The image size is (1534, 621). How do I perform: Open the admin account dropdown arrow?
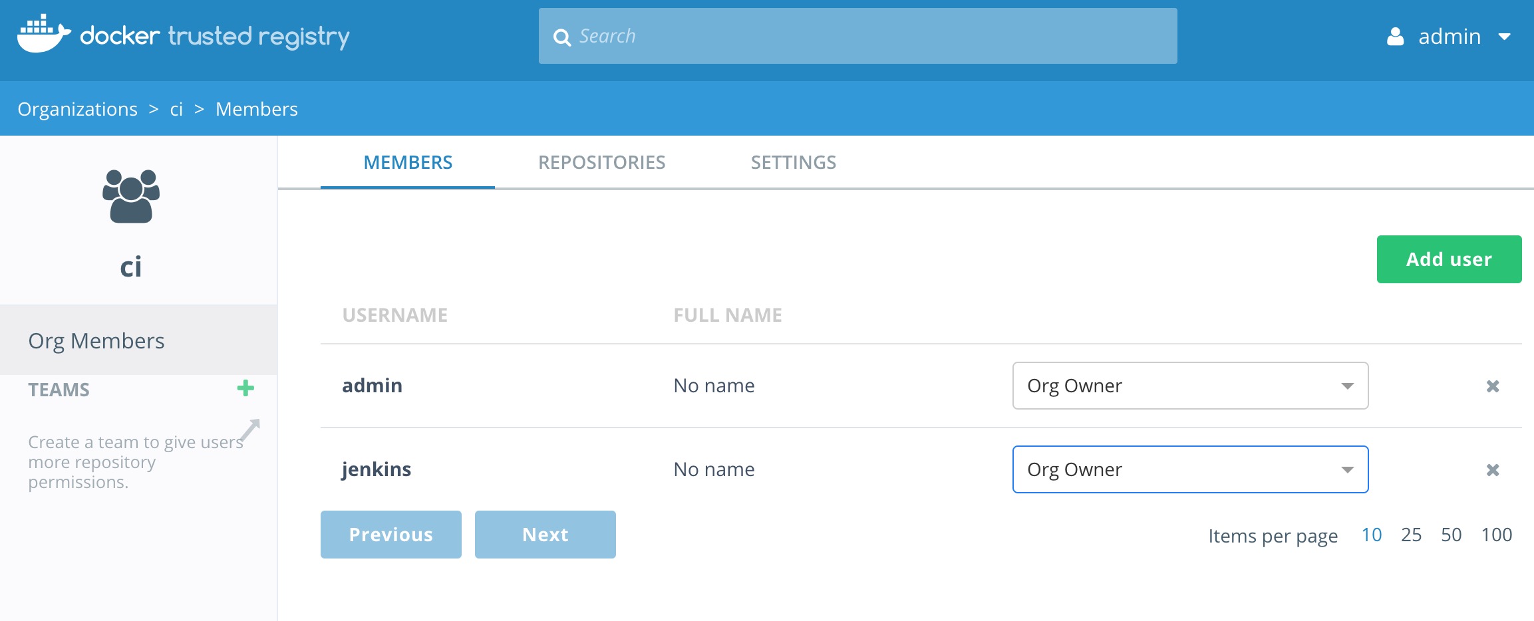click(x=1505, y=37)
